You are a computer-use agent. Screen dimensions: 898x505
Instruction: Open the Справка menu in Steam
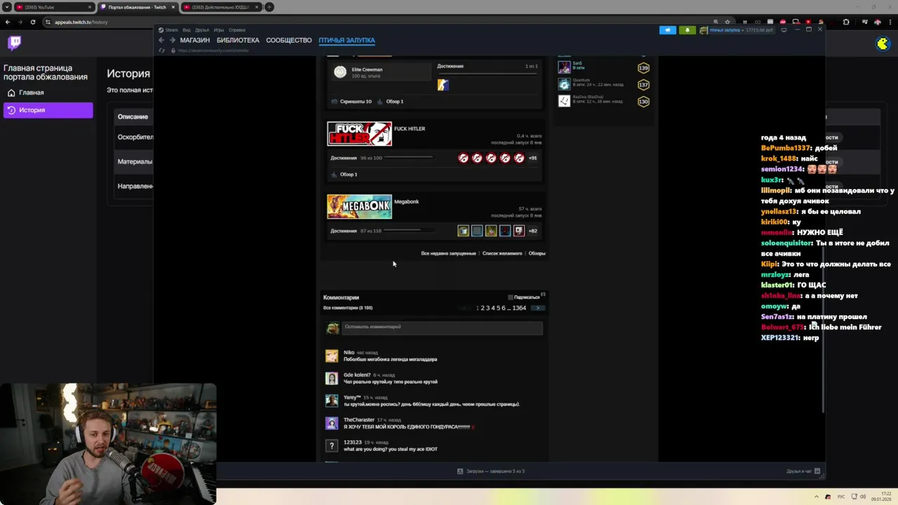point(237,30)
